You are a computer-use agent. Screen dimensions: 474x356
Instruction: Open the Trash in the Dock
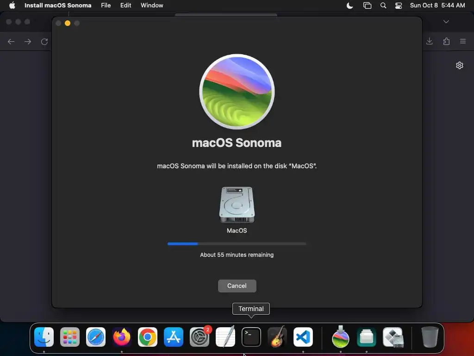click(x=430, y=337)
